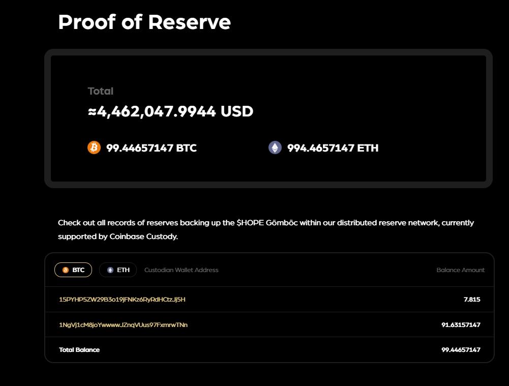
Task: Click the Total Balance row label
Action: pyautogui.click(x=79, y=350)
